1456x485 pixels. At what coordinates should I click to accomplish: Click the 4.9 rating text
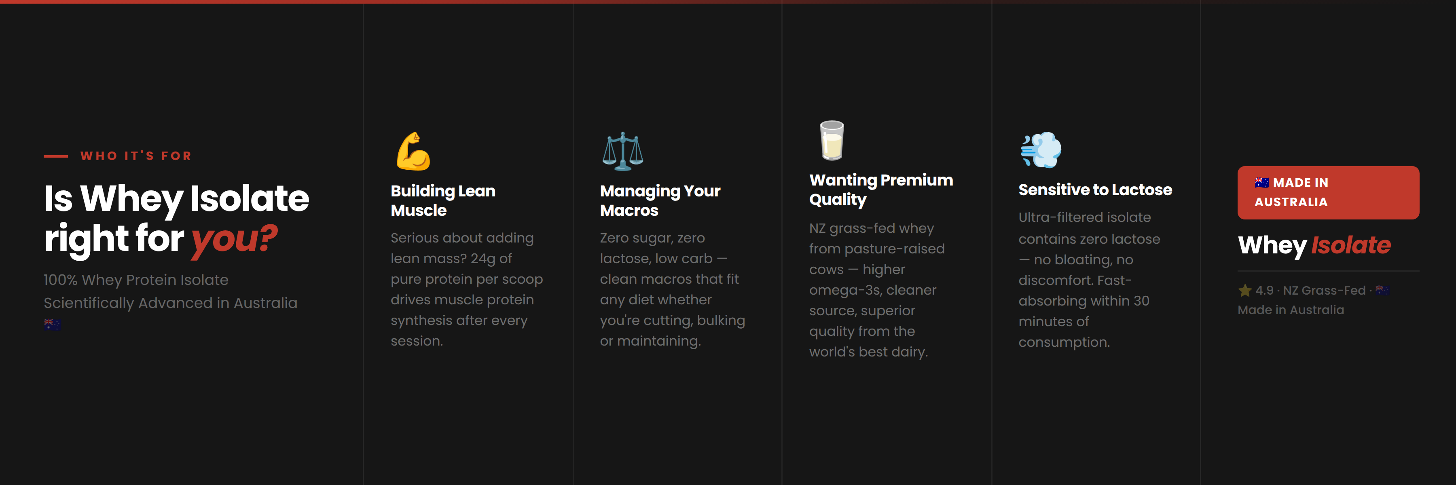pyautogui.click(x=1264, y=291)
